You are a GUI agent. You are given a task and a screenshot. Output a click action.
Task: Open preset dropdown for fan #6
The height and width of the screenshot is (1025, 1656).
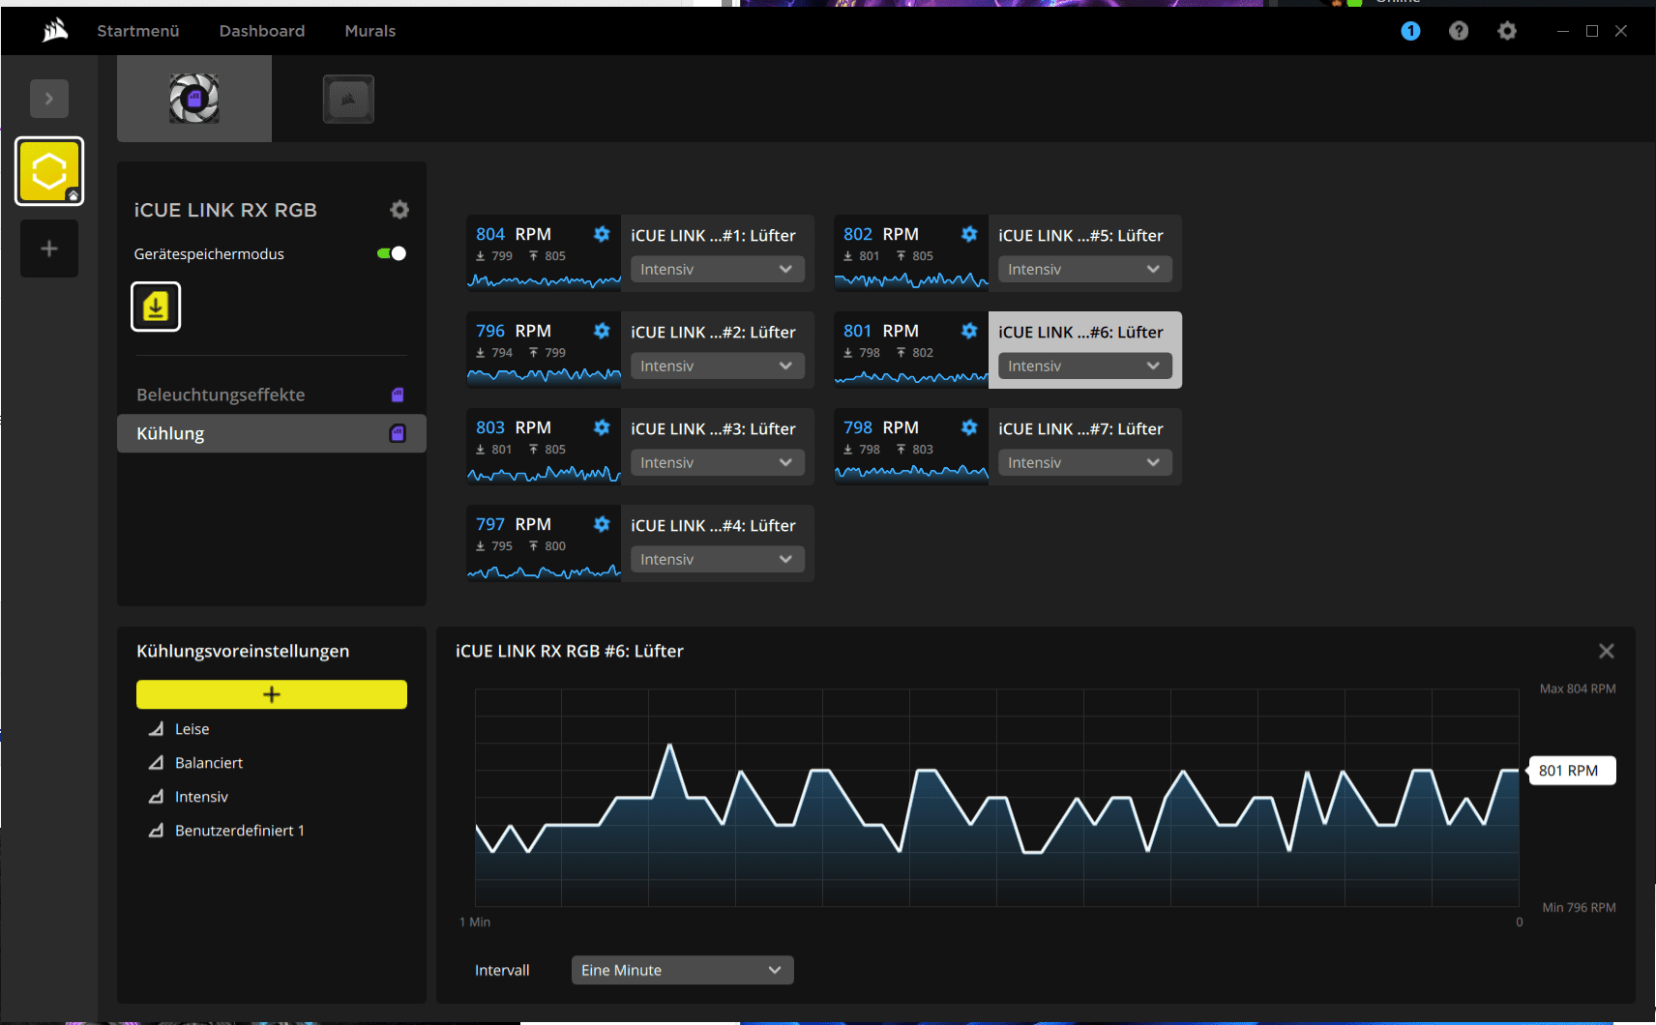click(1085, 366)
